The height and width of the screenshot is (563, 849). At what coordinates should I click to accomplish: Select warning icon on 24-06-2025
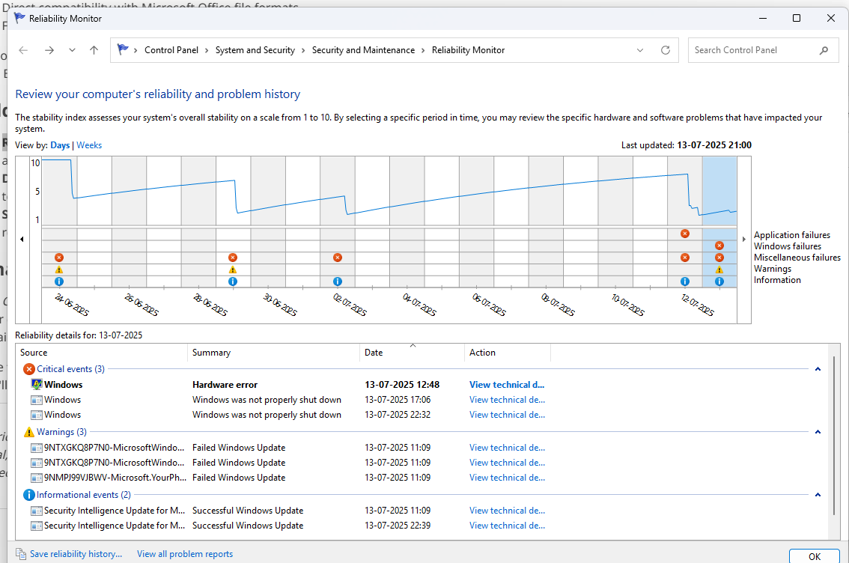pos(59,270)
